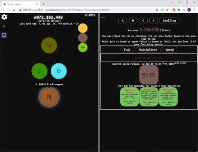
Task: Expand the tab search chevron
Action: (172, 2)
